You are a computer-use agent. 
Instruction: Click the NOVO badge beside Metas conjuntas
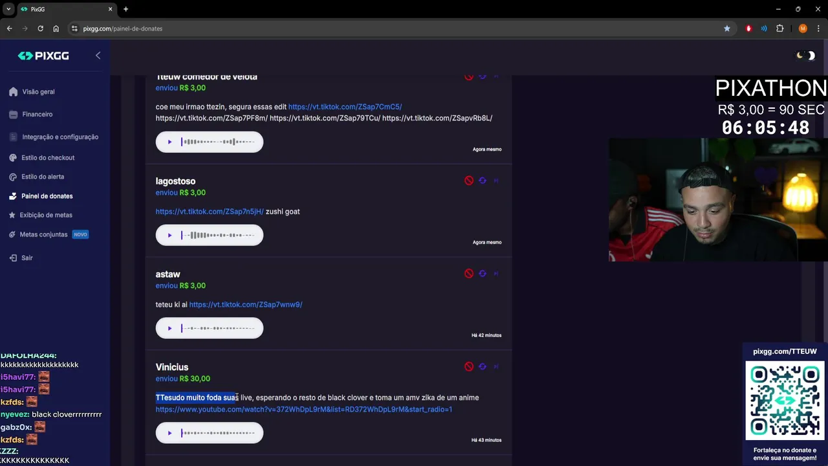coord(80,234)
